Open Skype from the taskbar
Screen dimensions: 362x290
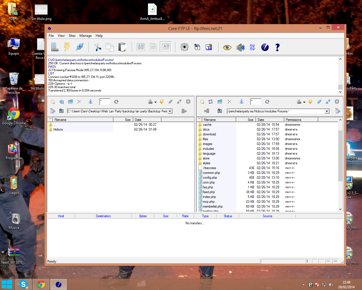[x=23, y=284]
